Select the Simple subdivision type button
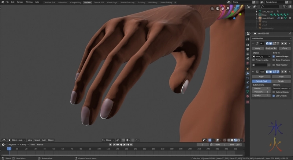Screen dimensions: 293x160 click(x=281, y=81)
